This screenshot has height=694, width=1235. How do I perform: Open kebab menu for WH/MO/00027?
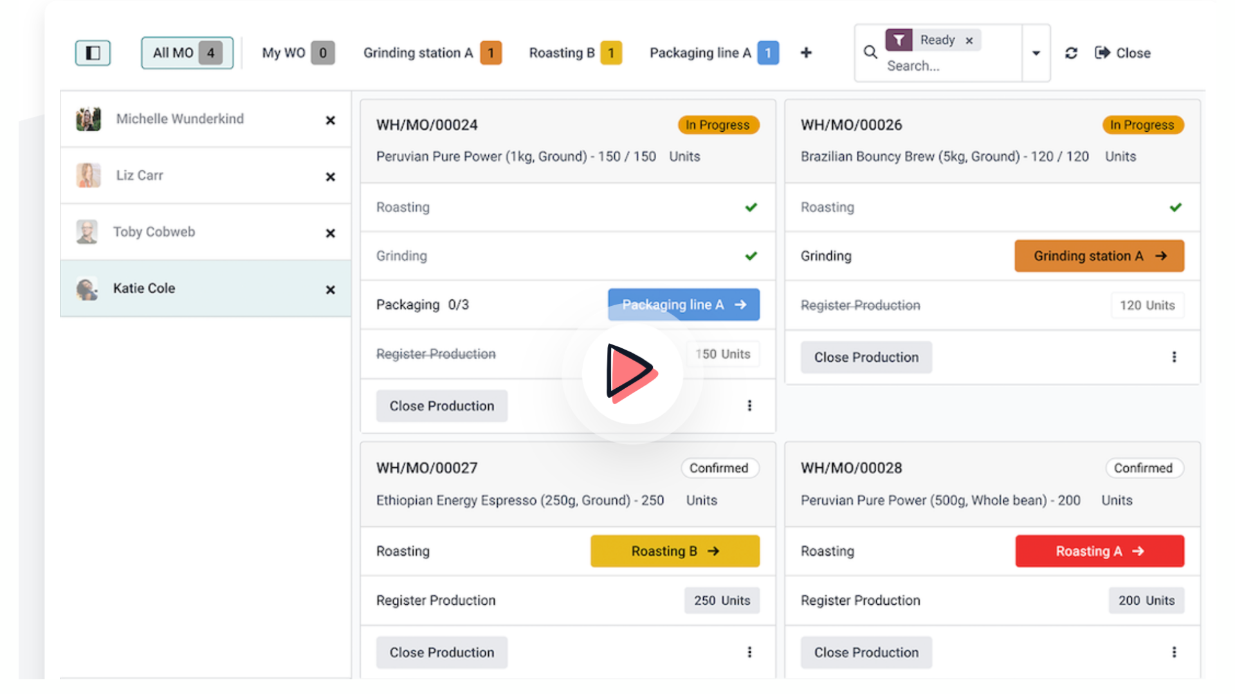point(749,652)
